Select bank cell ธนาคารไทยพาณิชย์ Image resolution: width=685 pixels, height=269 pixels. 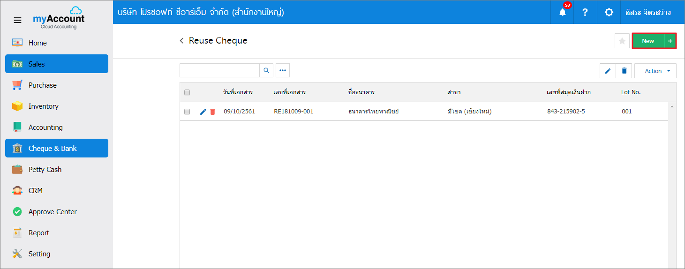point(373,112)
